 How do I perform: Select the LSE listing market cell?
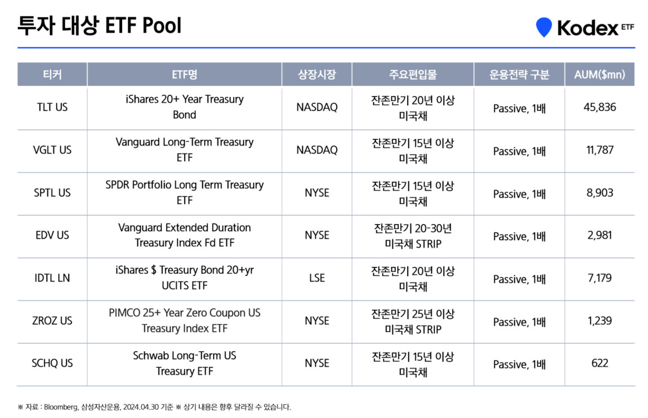[x=317, y=278]
